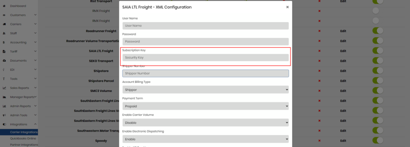The image size is (410, 147).
Task: Toggle the SEKO Transport row switch
Action: click(378, 61)
